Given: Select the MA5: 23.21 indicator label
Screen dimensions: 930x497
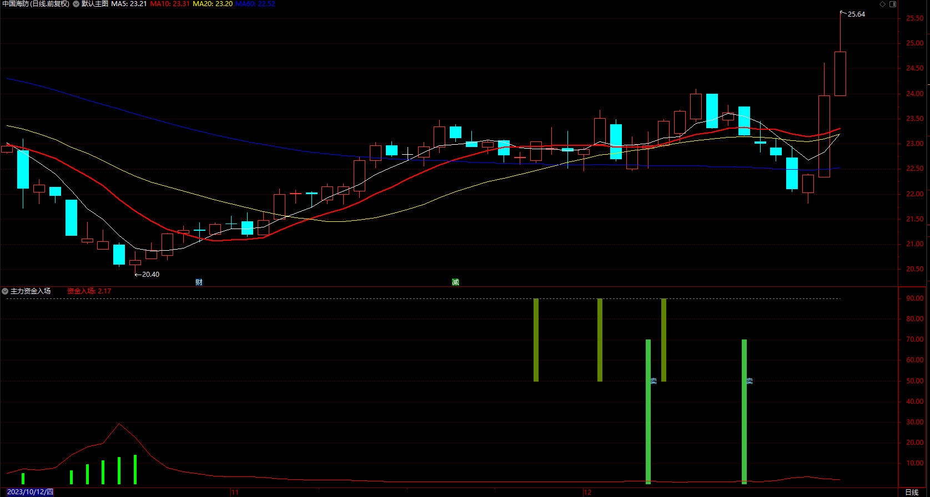Looking at the screenshot, I should tap(129, 4).
